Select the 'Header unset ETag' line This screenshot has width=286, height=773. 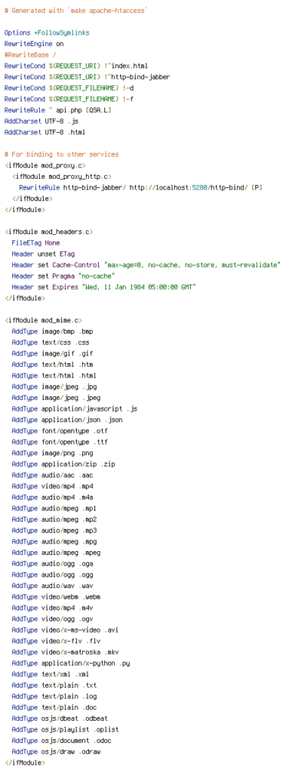point(43,254)
